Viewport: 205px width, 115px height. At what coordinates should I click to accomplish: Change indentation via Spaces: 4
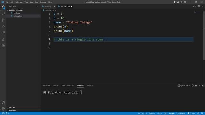click(152, 113)
